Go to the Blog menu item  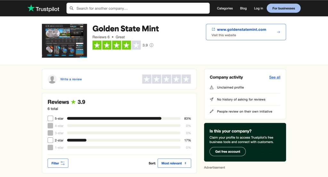243,8
